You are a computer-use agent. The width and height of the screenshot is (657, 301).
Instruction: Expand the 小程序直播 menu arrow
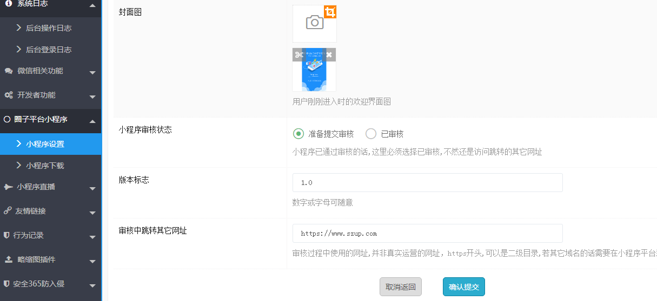click(x=92, y=188)
